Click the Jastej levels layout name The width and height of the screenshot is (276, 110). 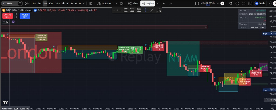coord(208,3)
